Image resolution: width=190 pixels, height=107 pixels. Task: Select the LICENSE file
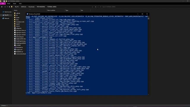18,45
